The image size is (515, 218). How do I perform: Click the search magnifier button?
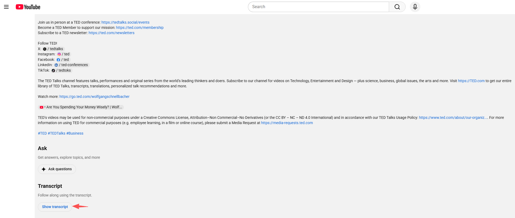(397, 7)
